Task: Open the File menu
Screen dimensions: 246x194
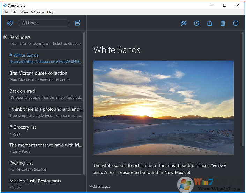Action: [x=5, y=12]
